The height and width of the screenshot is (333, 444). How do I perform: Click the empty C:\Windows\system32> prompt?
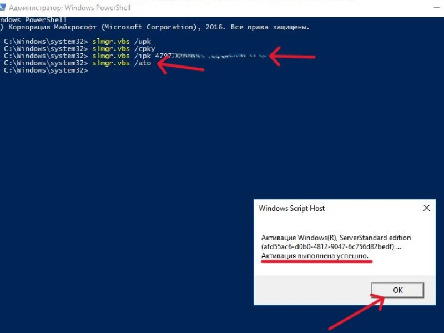click(46, 70)
